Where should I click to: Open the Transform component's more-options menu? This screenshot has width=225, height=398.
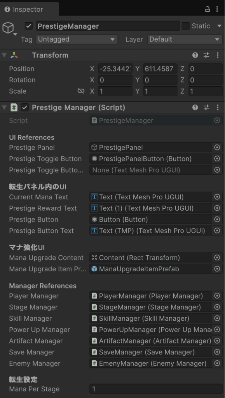tap(218, 55)
